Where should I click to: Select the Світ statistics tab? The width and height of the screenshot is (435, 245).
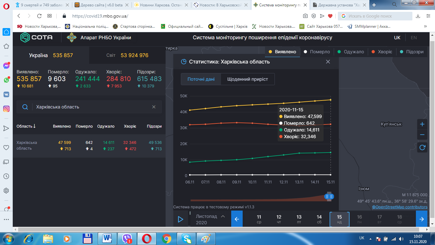tap(127, 55)
